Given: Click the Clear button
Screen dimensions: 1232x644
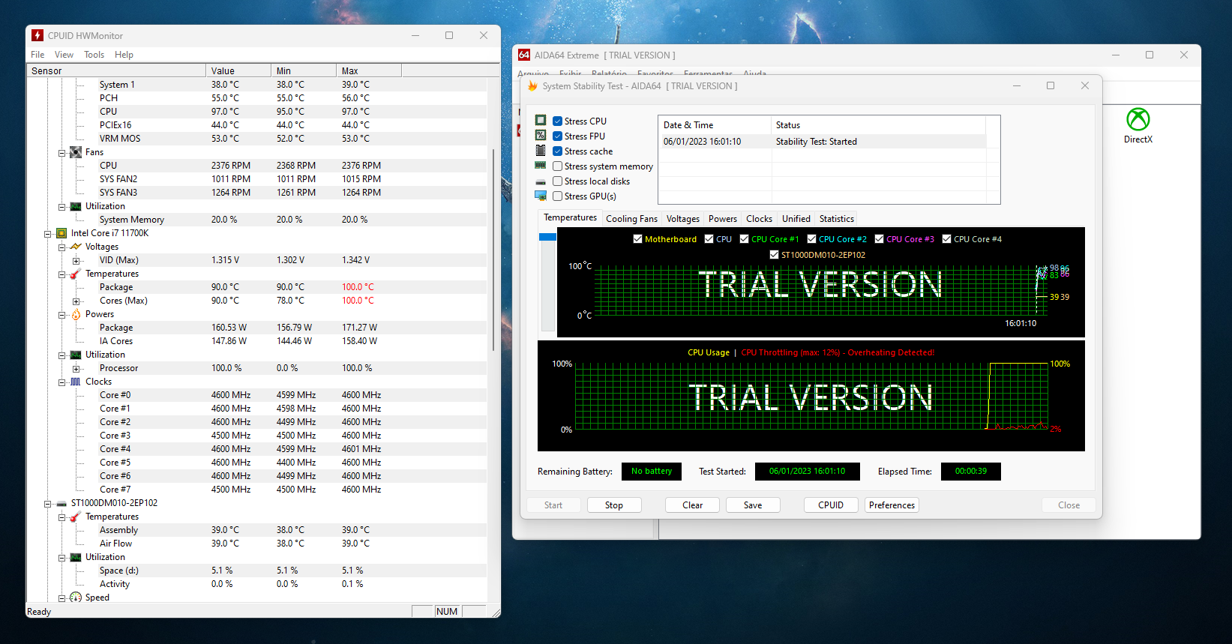Looking at the screenshot, I should pyautogui.click(x=693, y=505).
